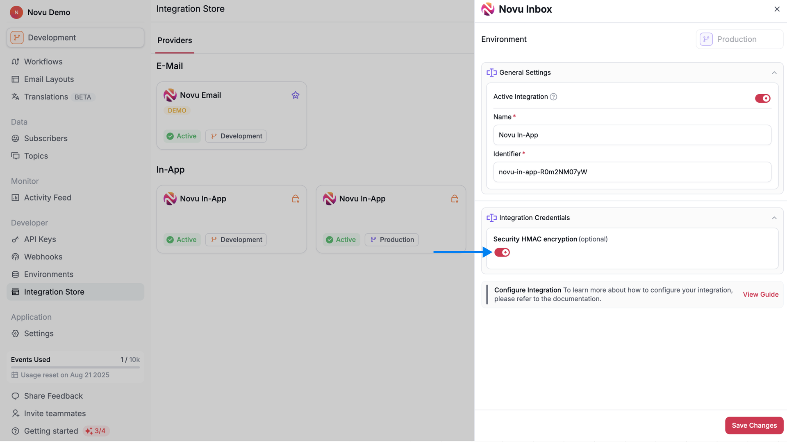Turn off Security HMAC encryption
The image size is (787, 442).
(502, 252)
